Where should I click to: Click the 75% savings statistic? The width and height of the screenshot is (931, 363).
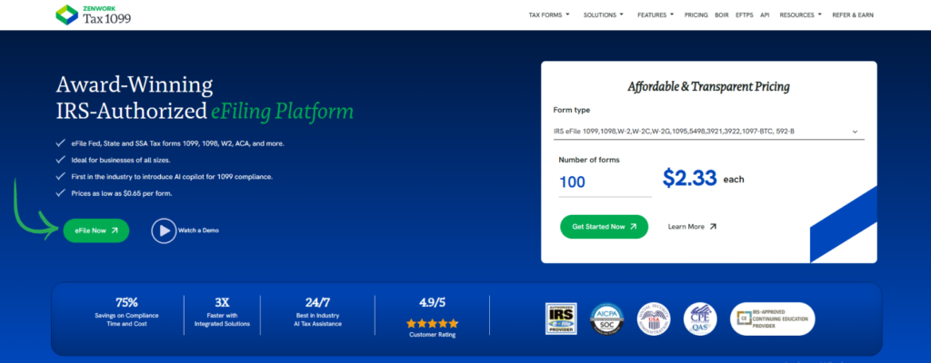click(126, 311)
